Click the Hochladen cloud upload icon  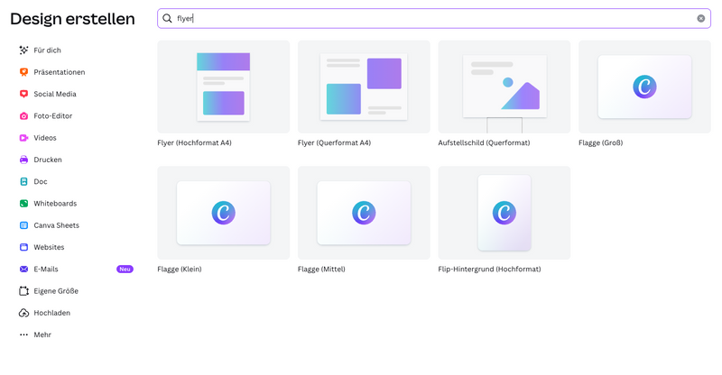point(23,313)
